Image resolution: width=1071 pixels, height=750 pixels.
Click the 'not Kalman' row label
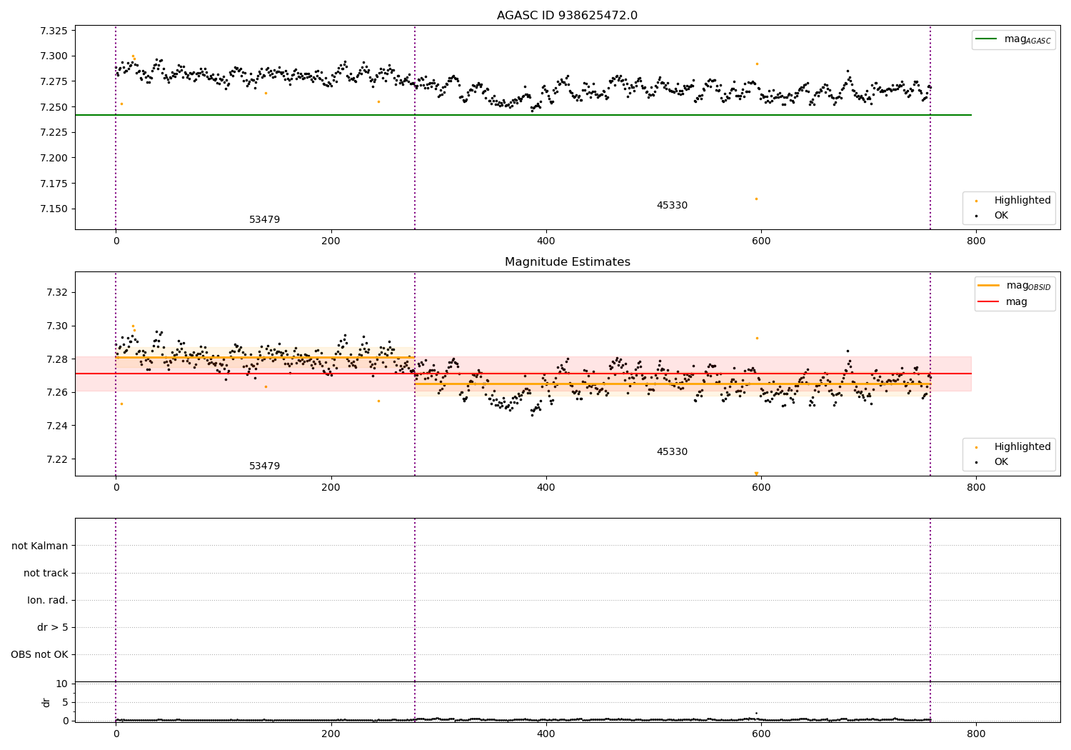pyautogui.click(x=40, y=546)
